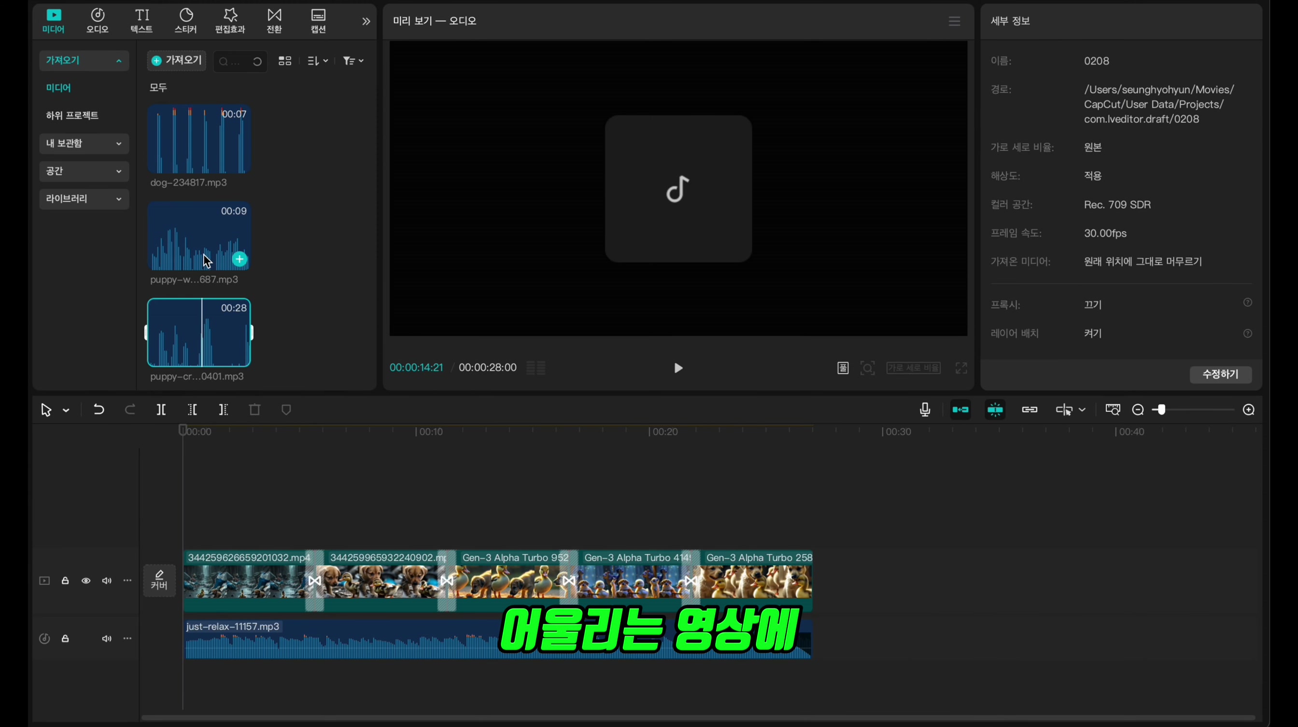The image size is (1298, 727).
Task: Select the just-relax-11157.mp3 audio clip
Action: (x=498, y=639)
